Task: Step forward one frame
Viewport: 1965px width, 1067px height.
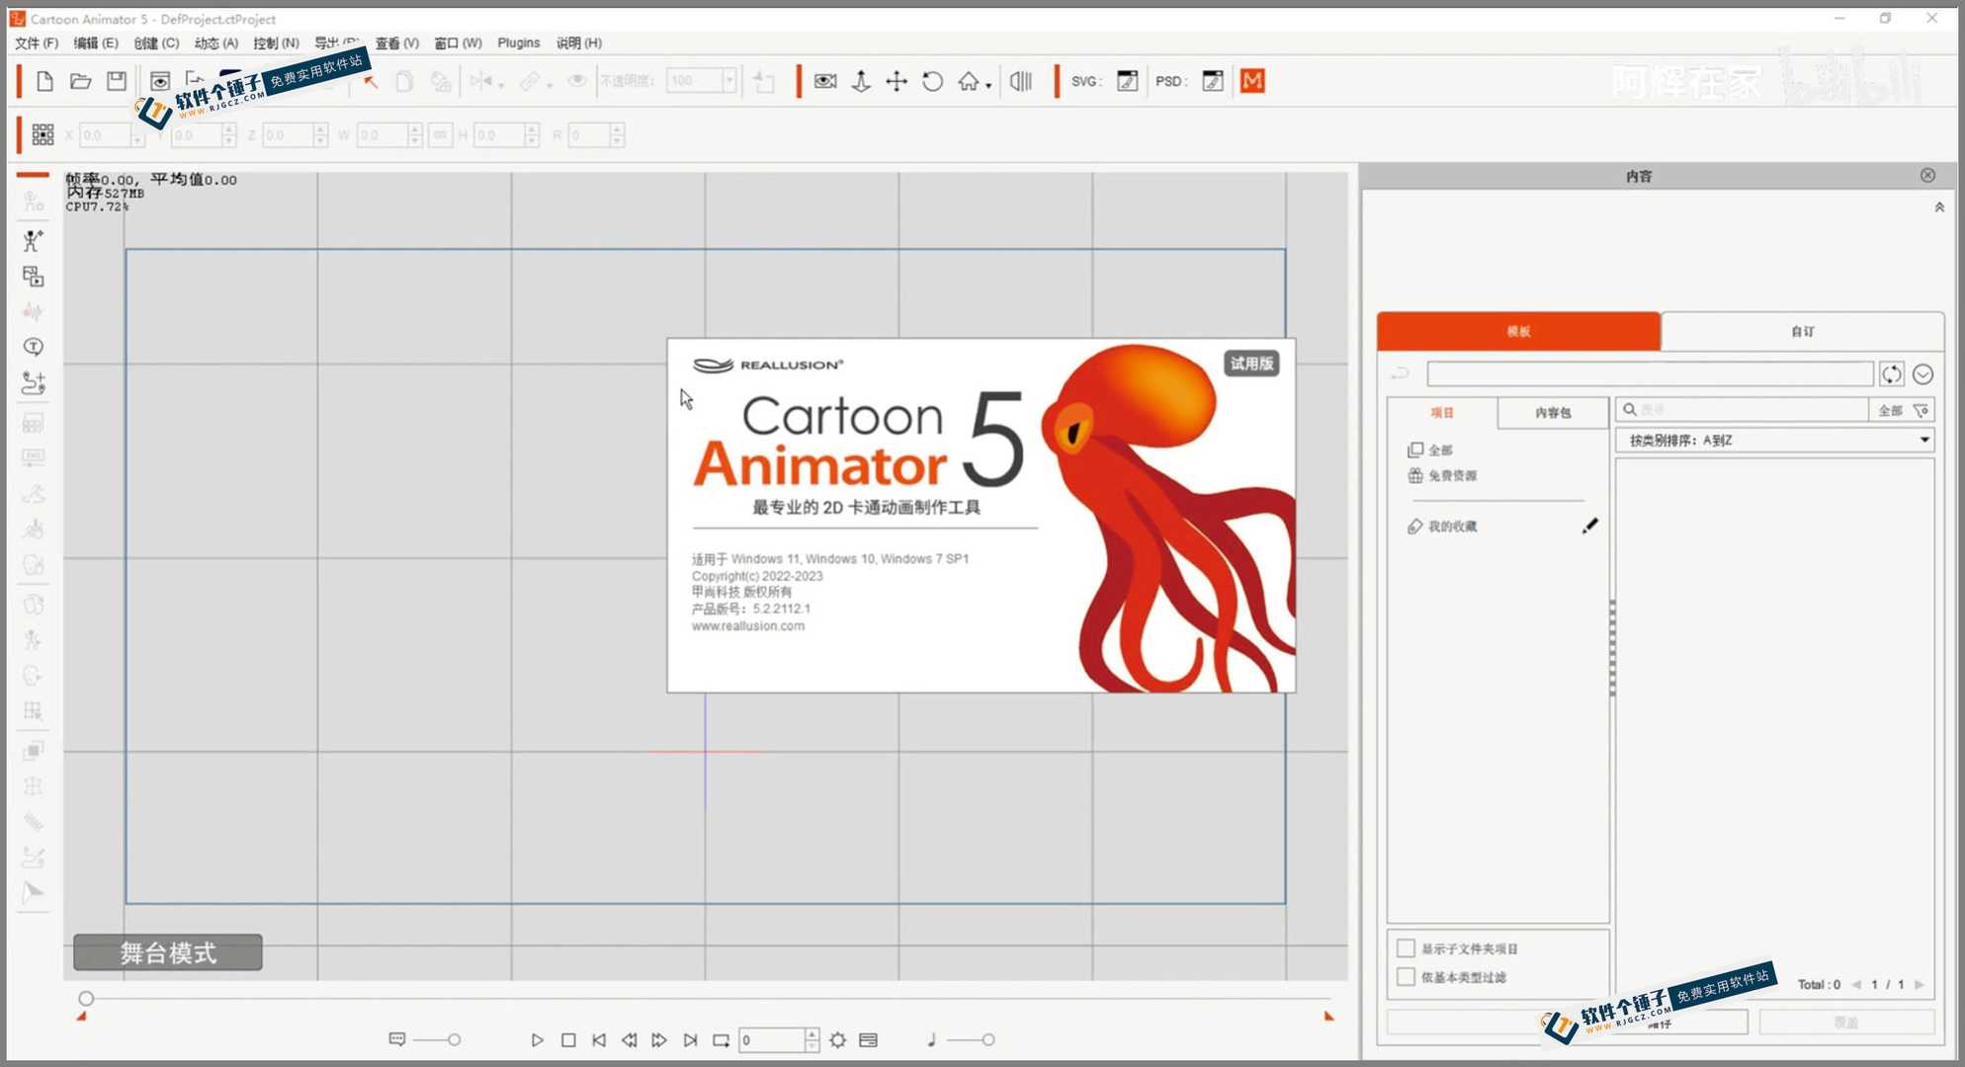Action: pos(659,1039)
